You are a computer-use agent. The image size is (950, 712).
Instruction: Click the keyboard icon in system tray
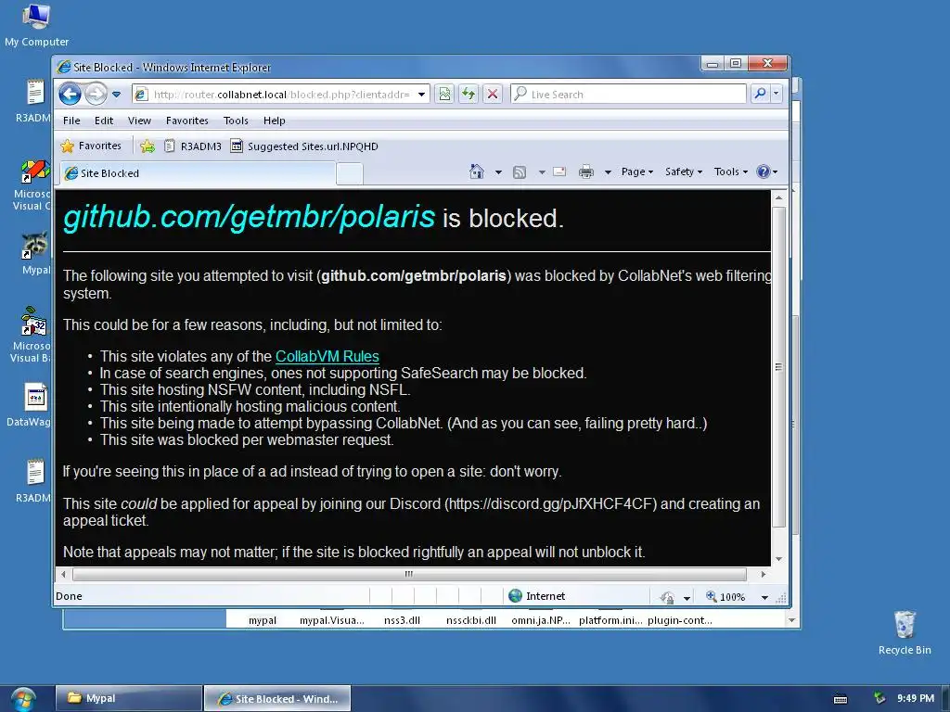tap(841, 699)
